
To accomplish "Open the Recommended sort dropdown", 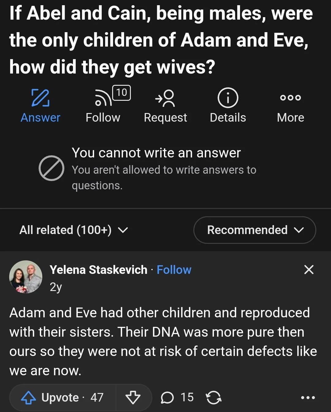I will [255, 230].
